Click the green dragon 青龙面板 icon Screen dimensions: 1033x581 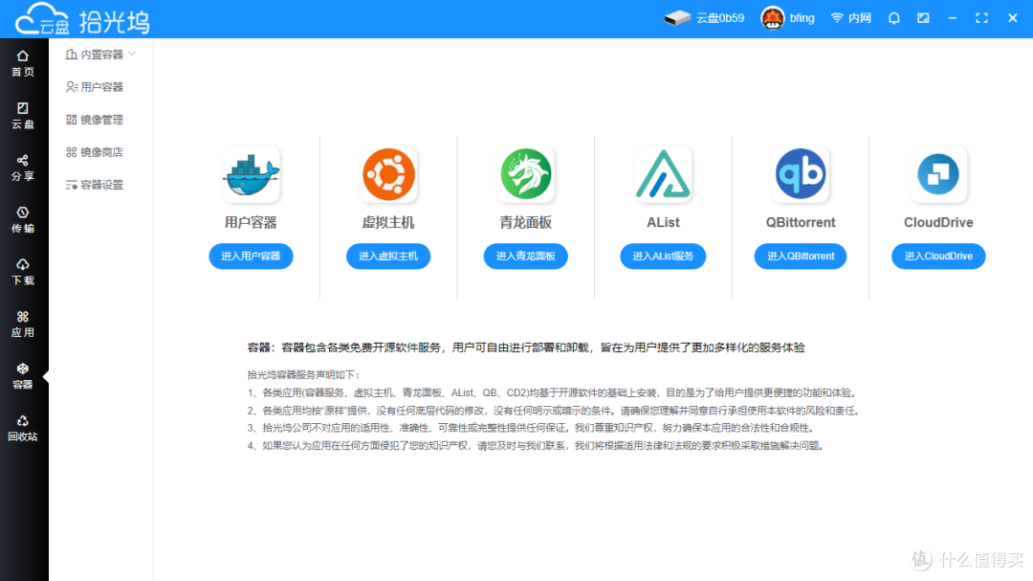point(526,174)
